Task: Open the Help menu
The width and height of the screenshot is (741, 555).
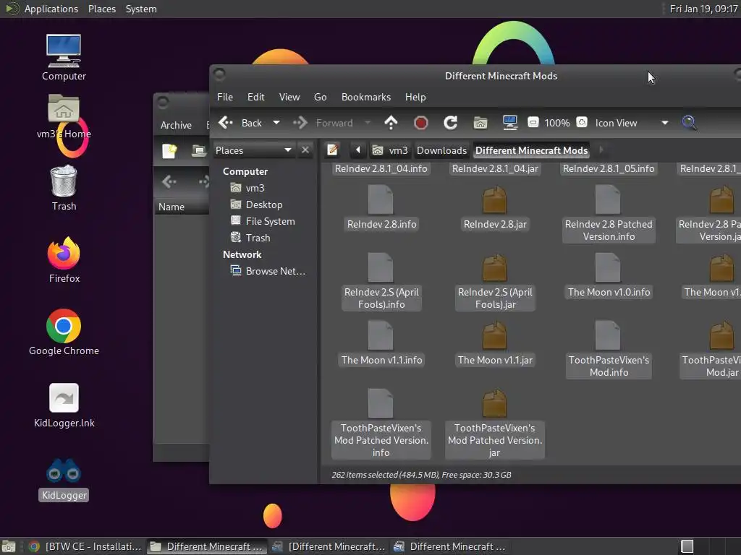Action: (415, 98)
